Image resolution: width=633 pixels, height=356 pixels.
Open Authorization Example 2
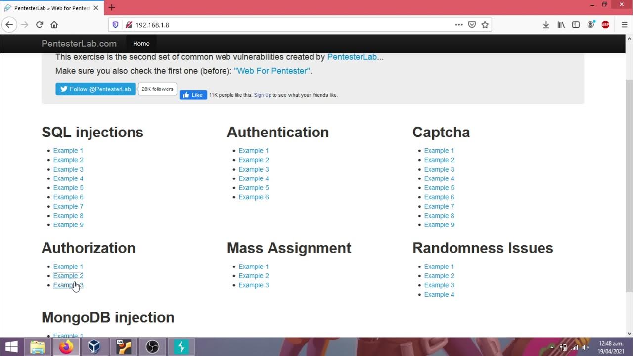(68, 276)
